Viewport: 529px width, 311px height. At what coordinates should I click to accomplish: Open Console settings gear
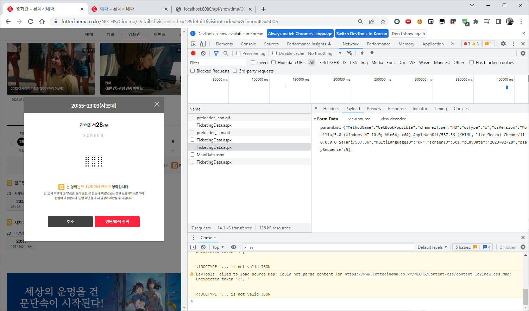[523, 247]
